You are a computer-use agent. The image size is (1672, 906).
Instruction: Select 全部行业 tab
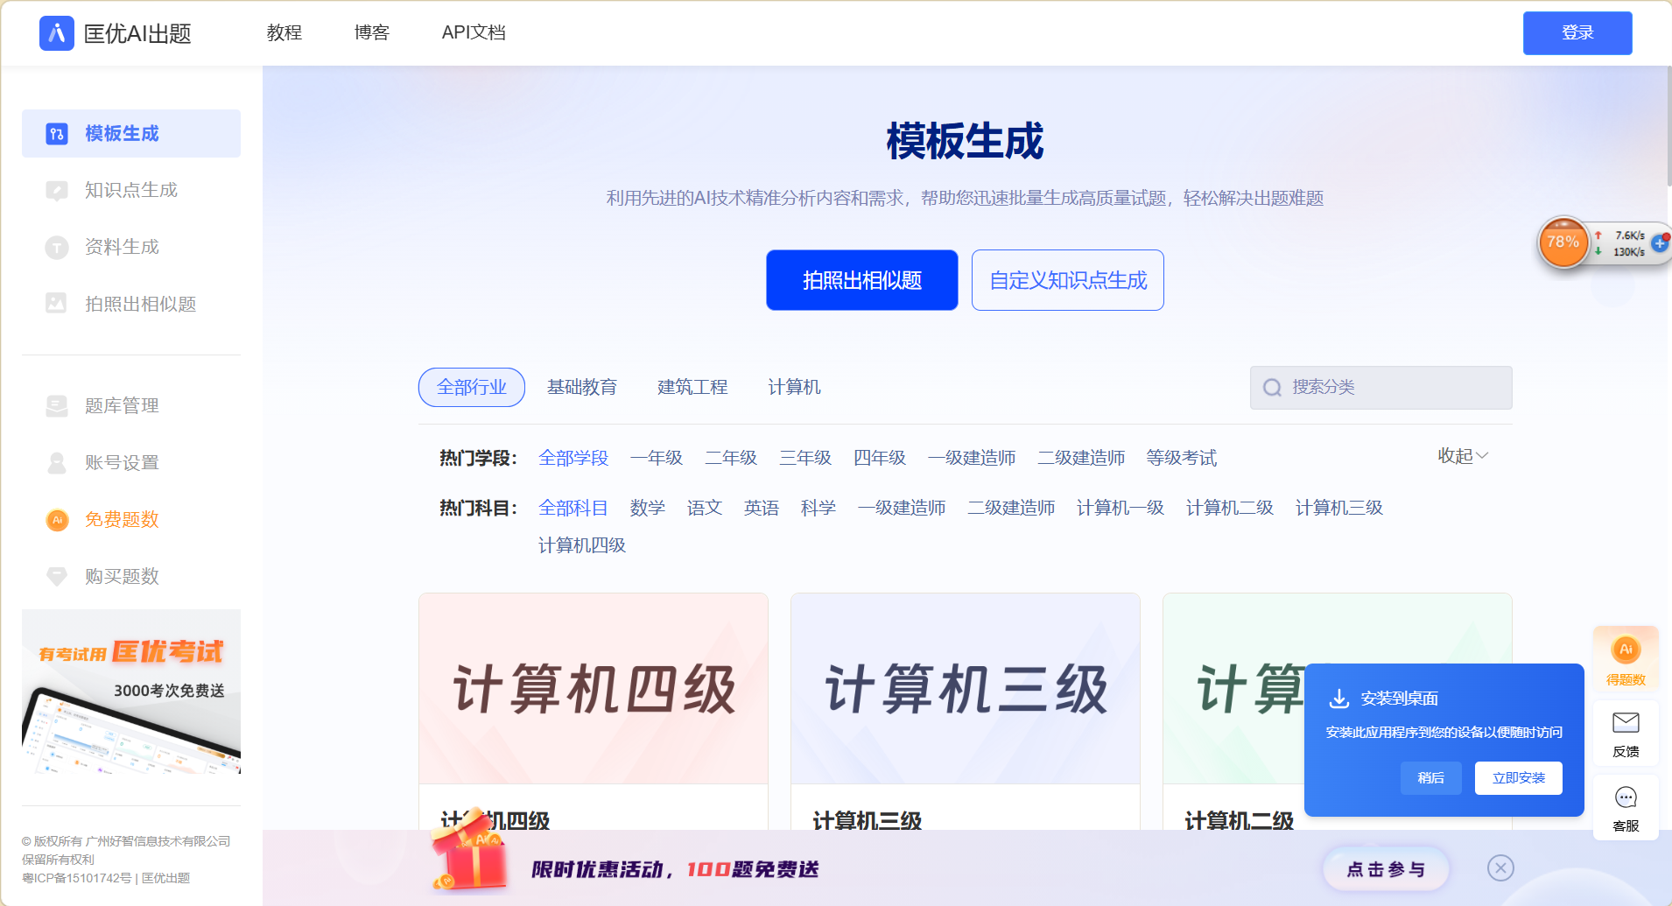472,387
